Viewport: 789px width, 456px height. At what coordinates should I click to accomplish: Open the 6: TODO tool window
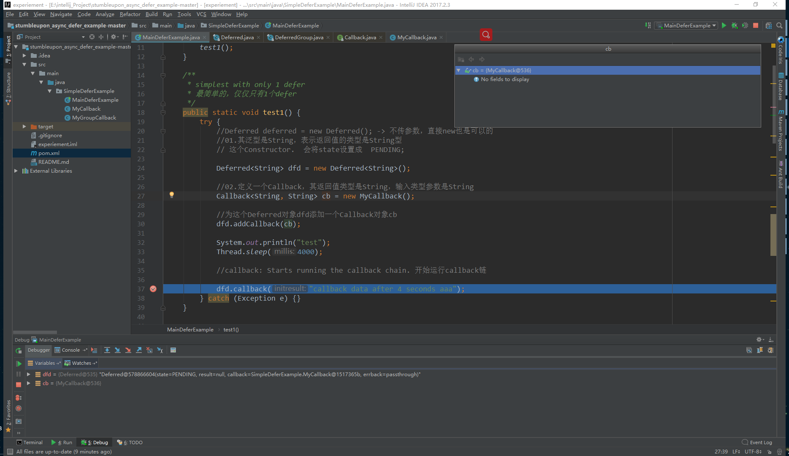click(130, 442)
